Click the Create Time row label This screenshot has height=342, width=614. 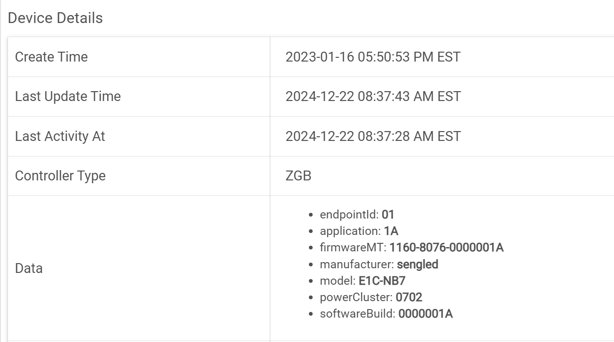click(x=51, y=57)
